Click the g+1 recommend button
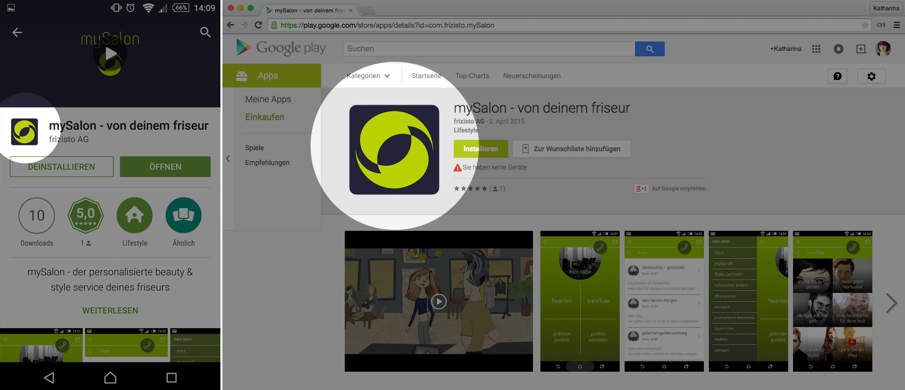 (641, 188)
